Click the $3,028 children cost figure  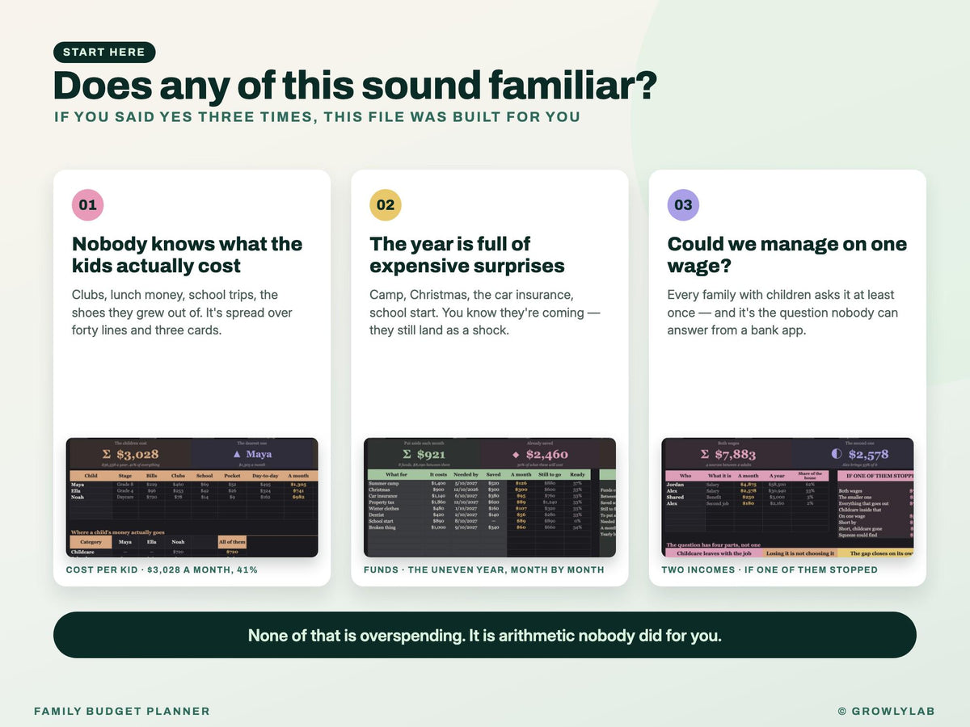pyautogui.click(x=137, y=455)
